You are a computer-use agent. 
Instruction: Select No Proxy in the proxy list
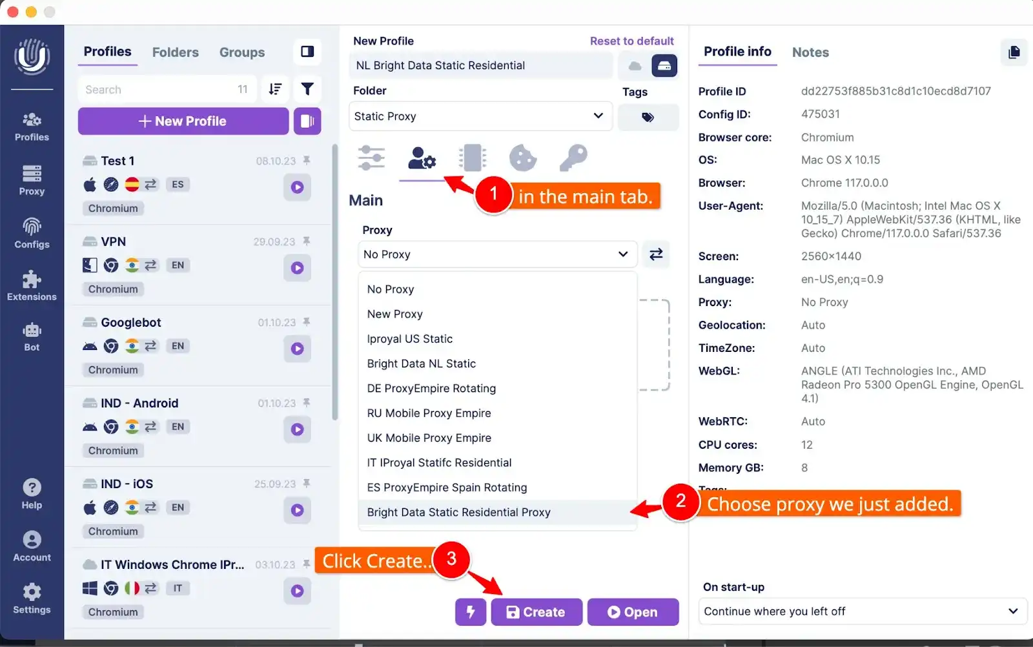point(497,289)
